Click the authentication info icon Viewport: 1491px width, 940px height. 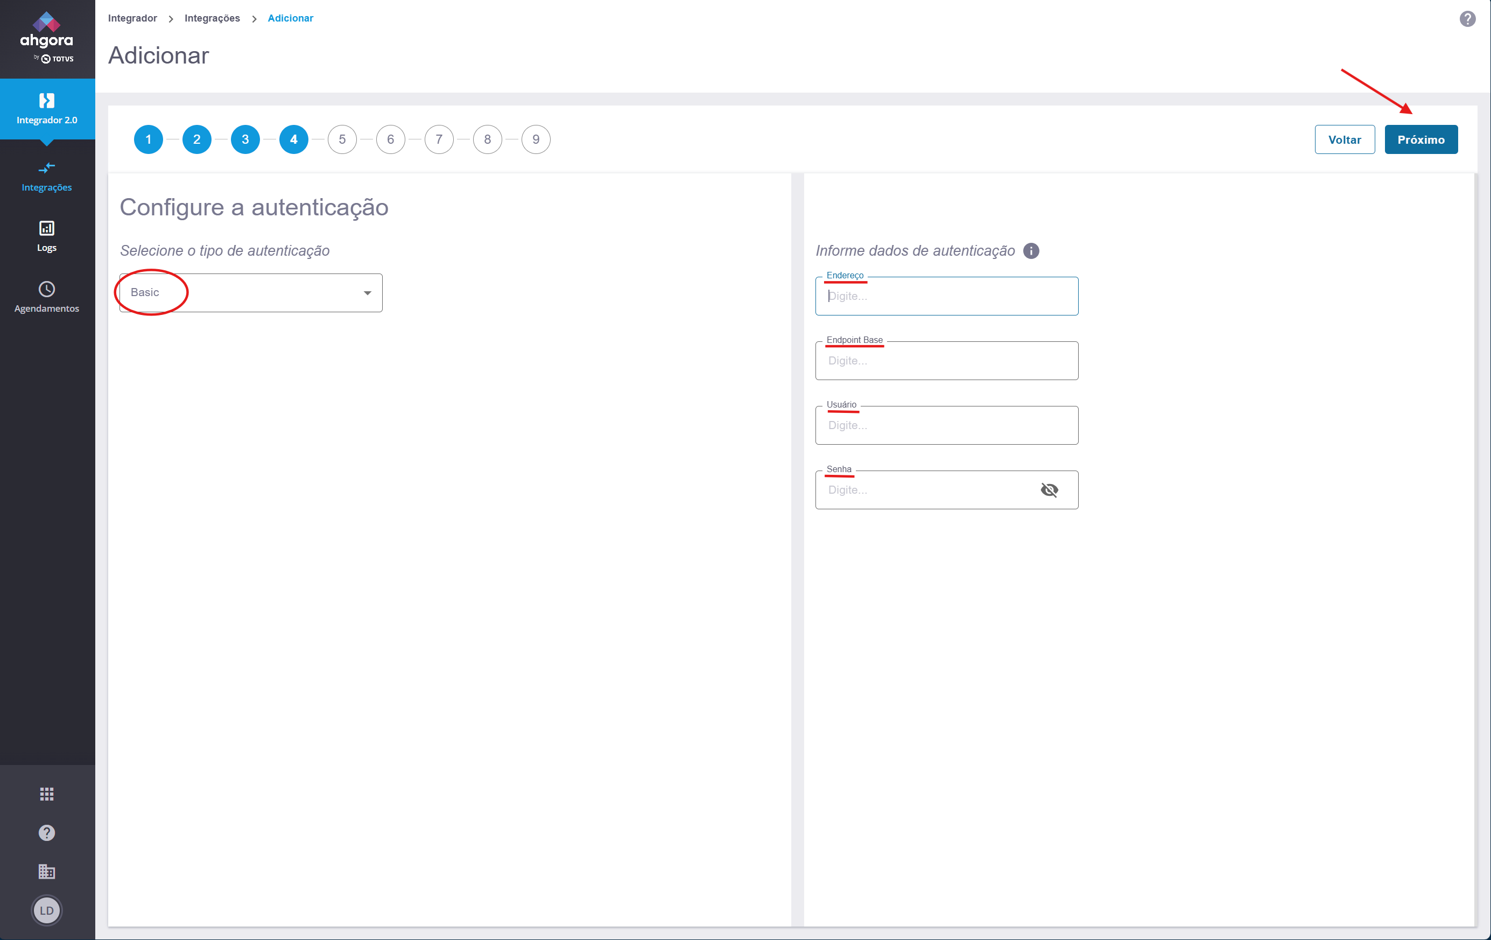(x=1031, y=251)
